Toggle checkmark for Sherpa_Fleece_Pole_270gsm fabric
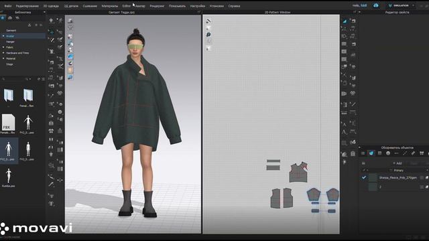This screenshot has height=241, width=429. 364,177
